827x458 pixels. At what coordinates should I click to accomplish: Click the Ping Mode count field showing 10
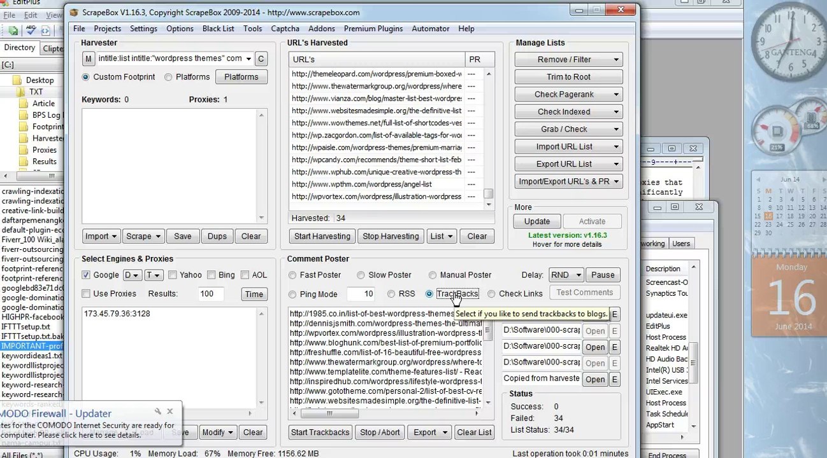361,294
